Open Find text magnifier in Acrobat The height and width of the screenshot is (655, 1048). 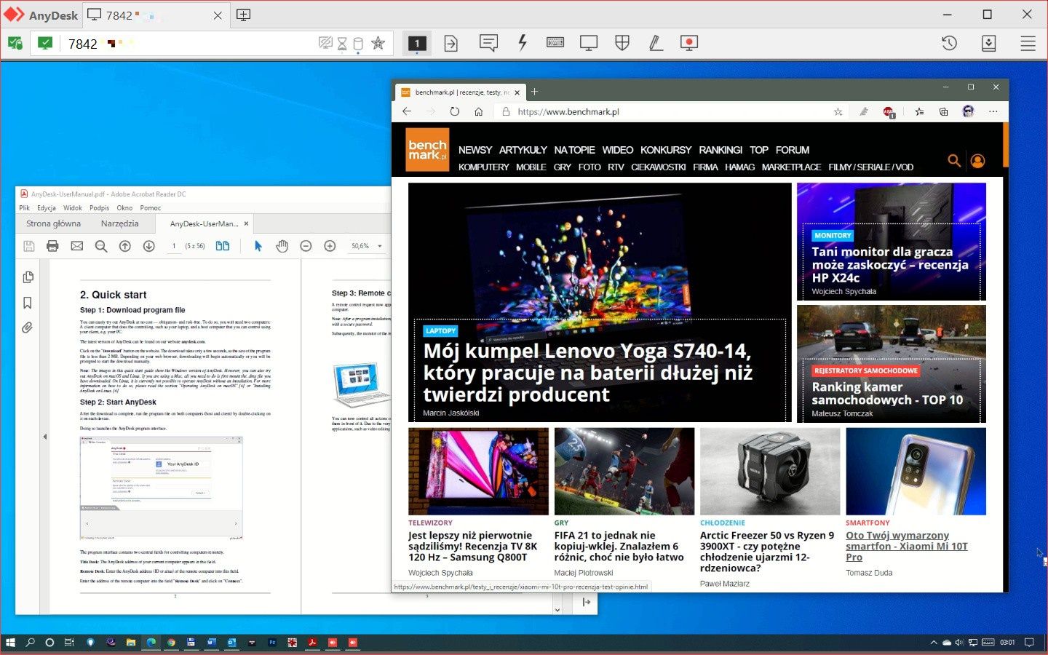click(101, 246)
